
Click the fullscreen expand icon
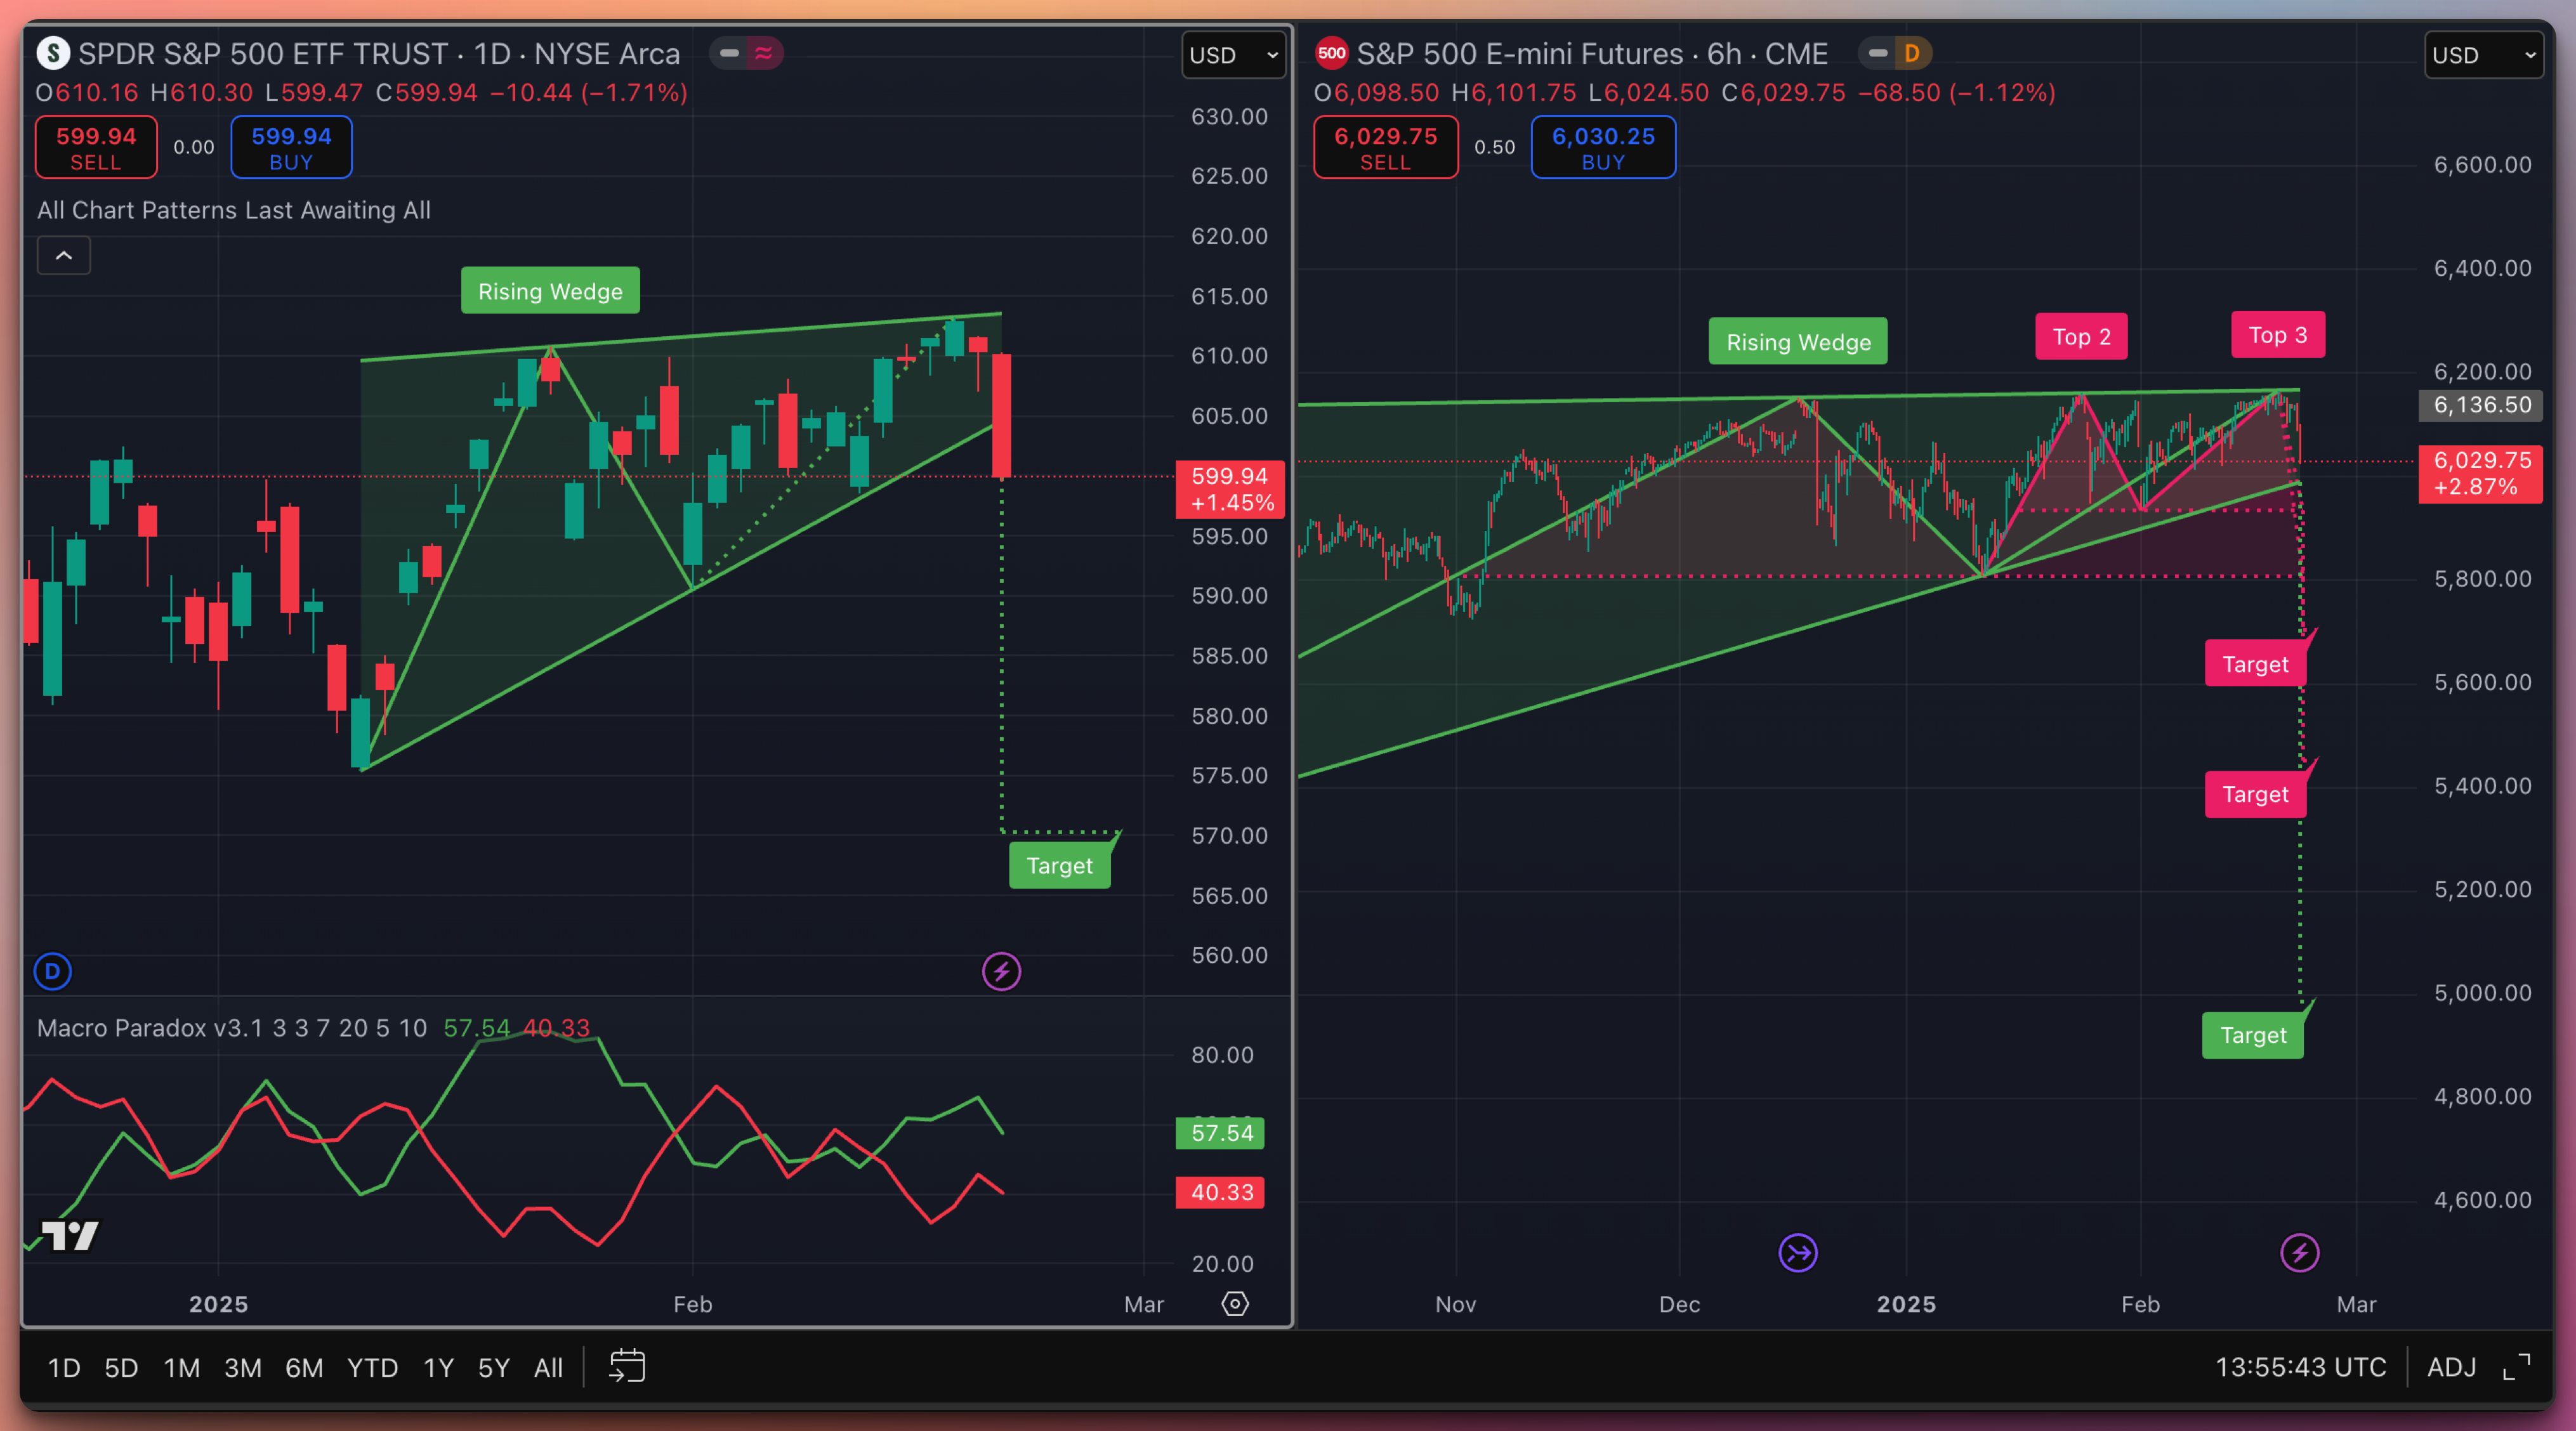pyautogui.click(x=2517, y=1366)
